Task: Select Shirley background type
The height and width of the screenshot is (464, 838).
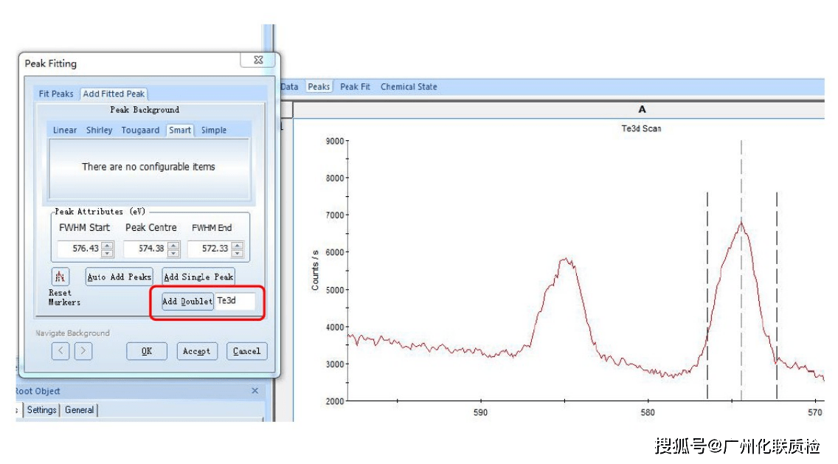Action: 100,130
